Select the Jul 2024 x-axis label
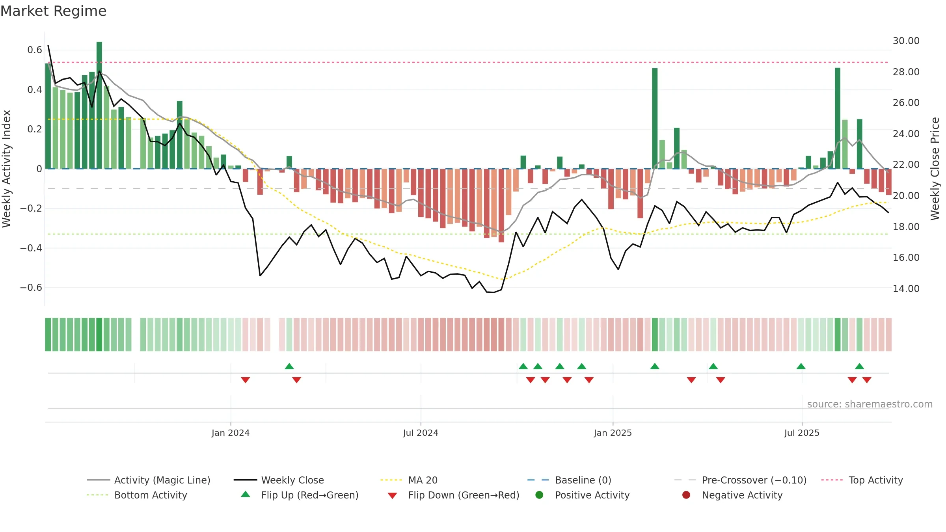Image resolution: width=946 pixels, height=532 pixels. pyautogui.click(x=421, y=433)
